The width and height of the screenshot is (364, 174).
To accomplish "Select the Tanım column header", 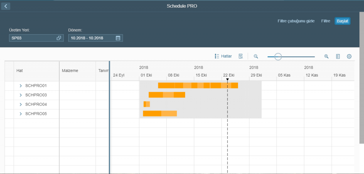I will (102, 71).
